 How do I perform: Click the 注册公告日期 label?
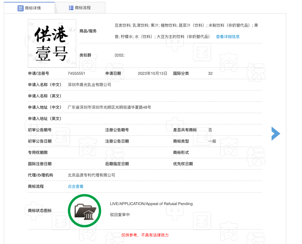pyautogui.click(x=117, y=141)
